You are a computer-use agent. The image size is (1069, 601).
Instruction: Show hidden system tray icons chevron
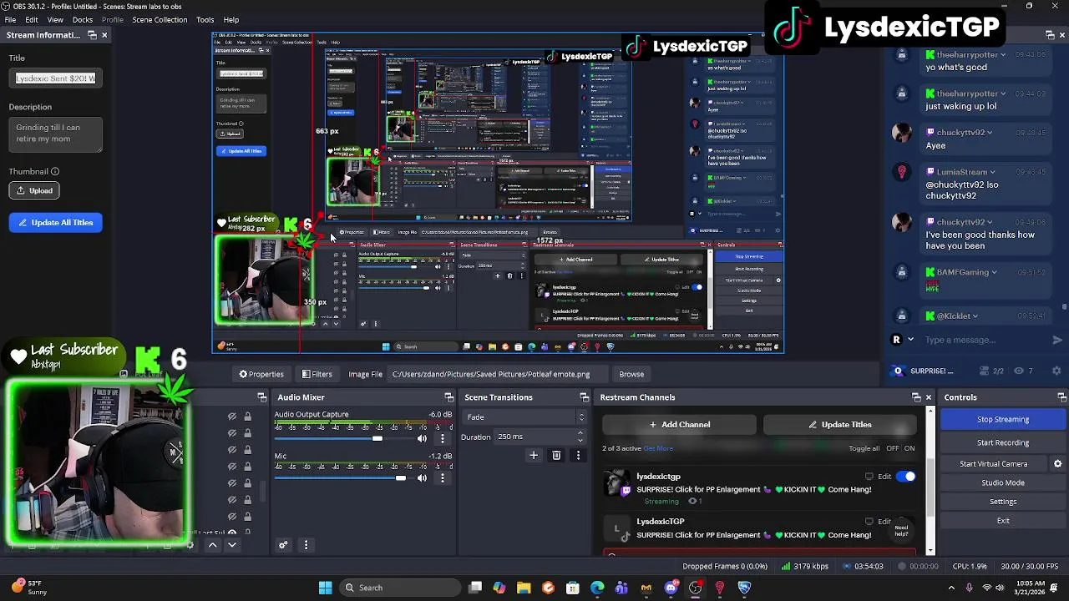click(951, 588)
